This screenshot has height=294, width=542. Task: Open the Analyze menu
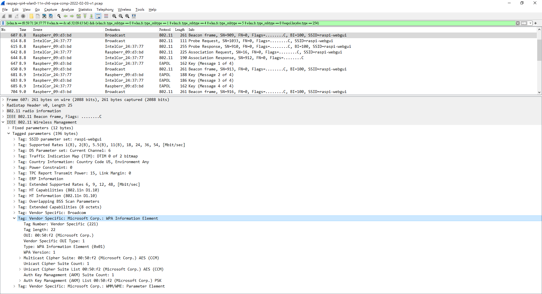click(68, 10)
